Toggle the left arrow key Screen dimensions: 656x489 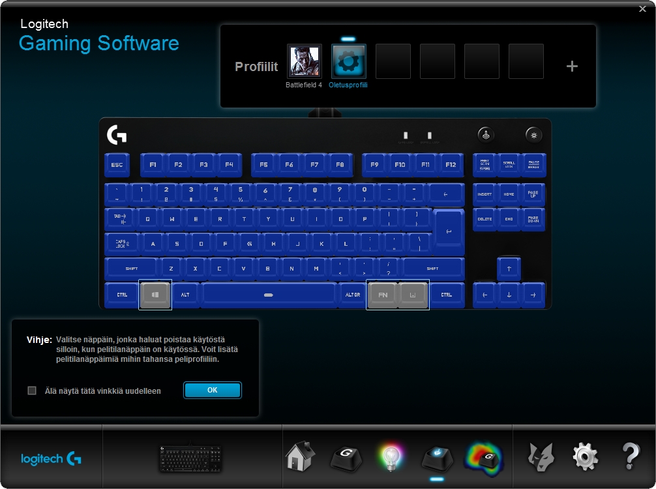485,295
